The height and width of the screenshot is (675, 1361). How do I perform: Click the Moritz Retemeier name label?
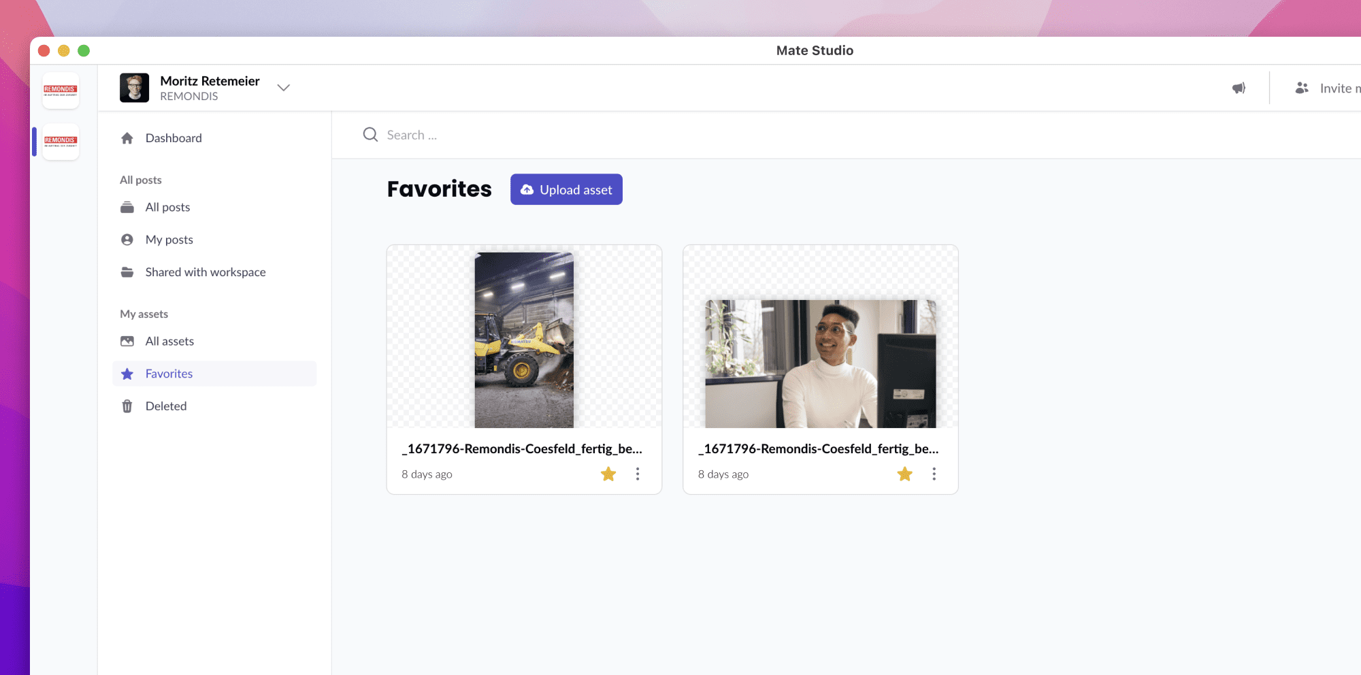[210, 81]
